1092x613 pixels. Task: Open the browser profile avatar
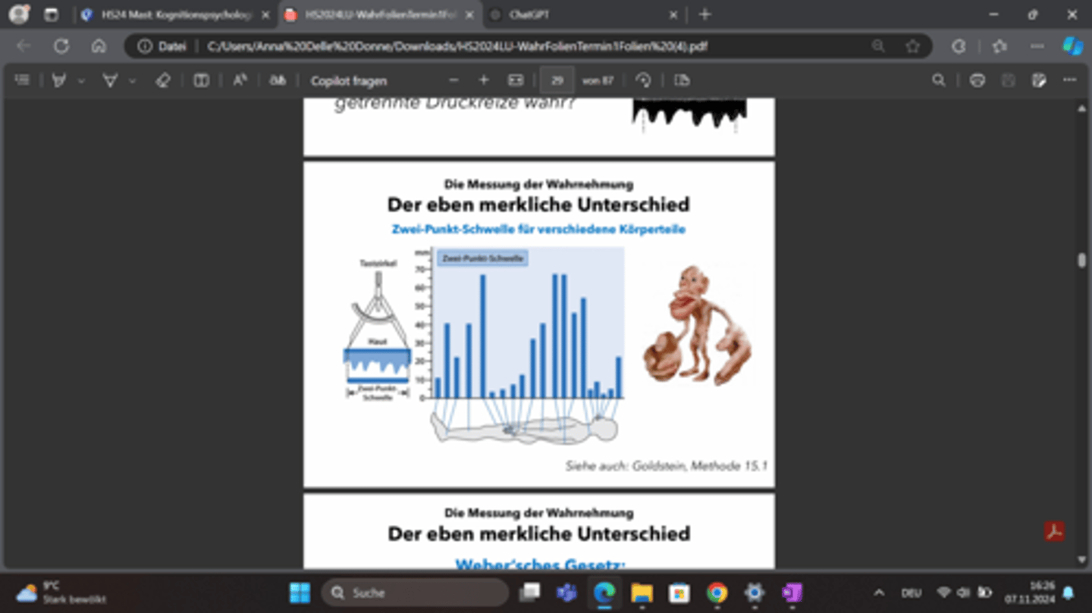coord(18,14)
